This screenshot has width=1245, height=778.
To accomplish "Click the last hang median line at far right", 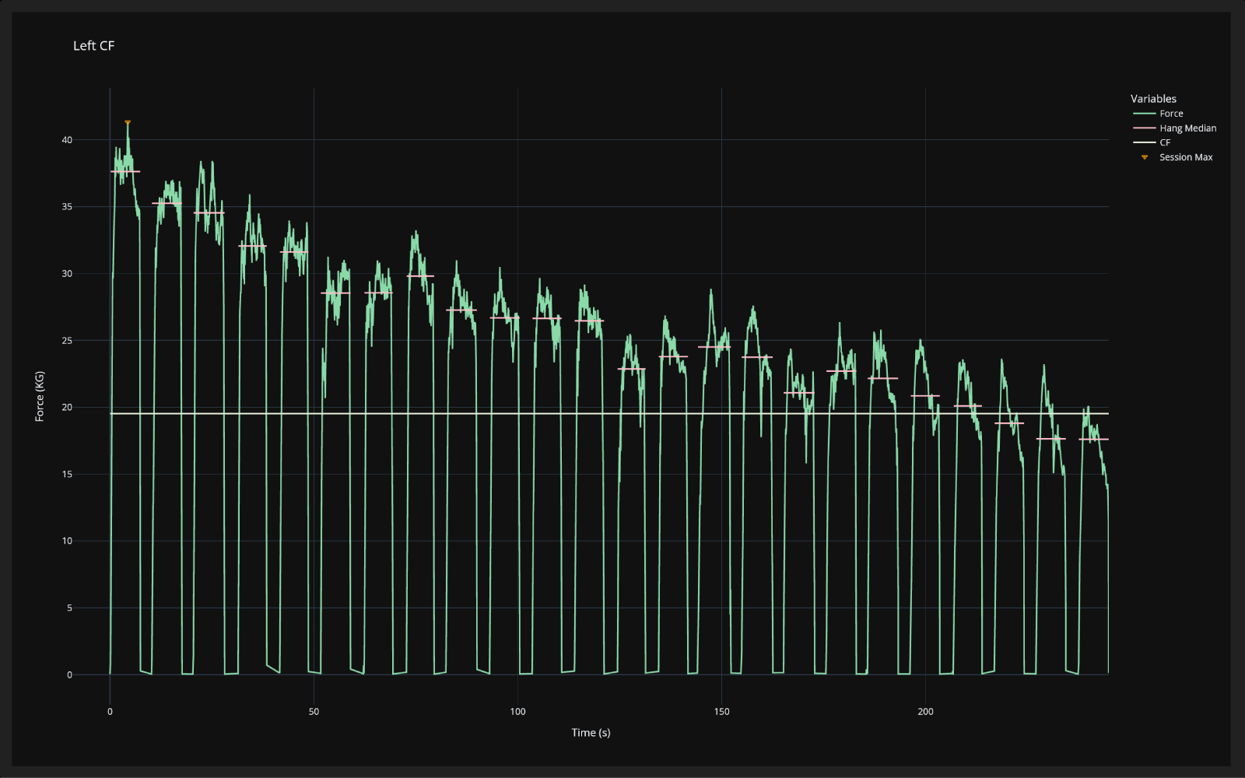I will pos(1093,440).
